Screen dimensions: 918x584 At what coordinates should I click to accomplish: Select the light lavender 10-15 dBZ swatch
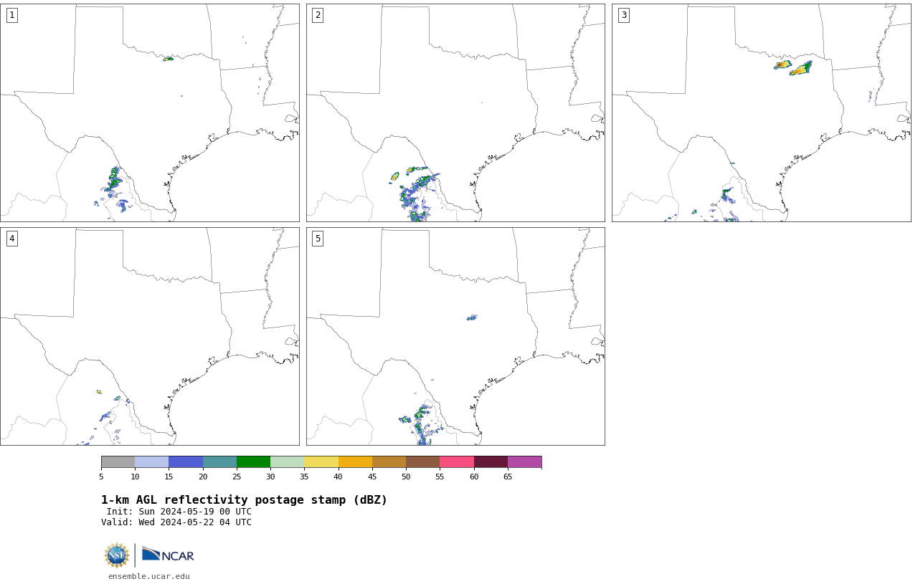pos(151,462)
